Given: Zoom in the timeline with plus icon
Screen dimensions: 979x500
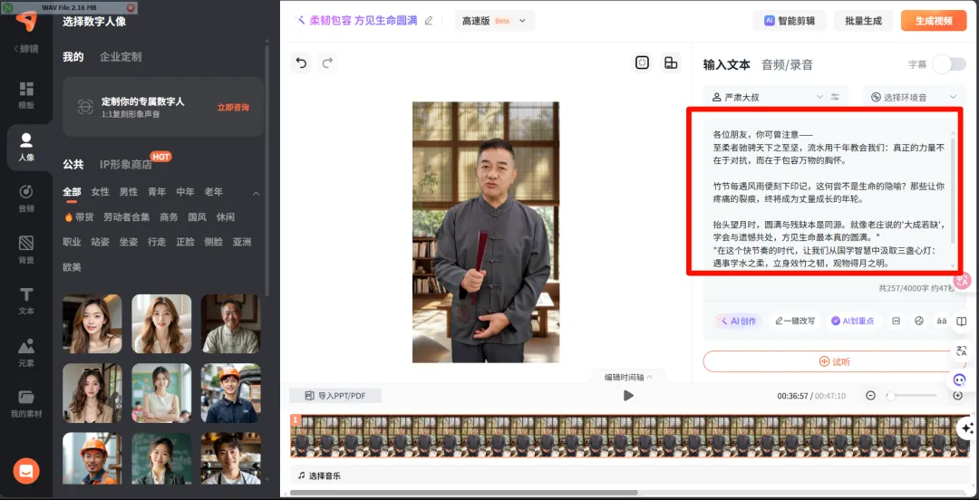Looking at the screenshot, I should (958, 395).
